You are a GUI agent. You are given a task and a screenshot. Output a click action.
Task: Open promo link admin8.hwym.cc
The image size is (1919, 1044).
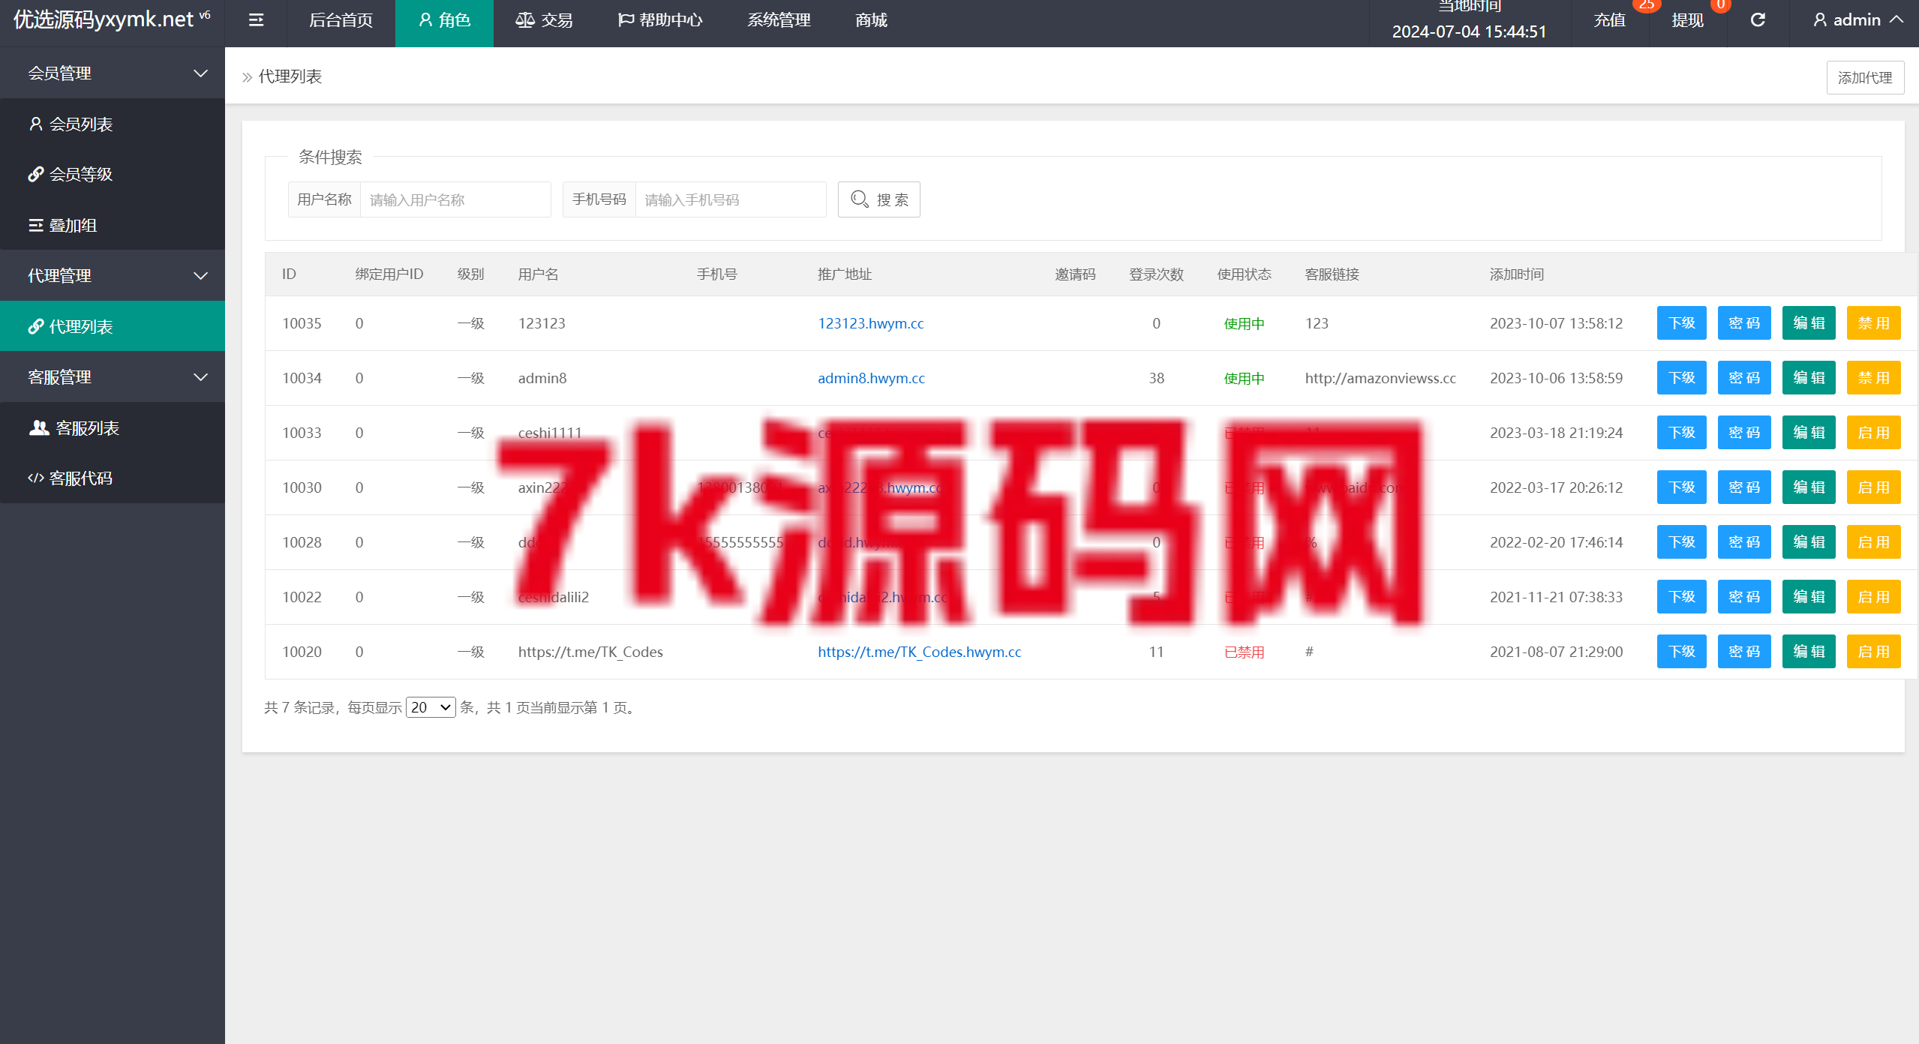coord(871,378)
